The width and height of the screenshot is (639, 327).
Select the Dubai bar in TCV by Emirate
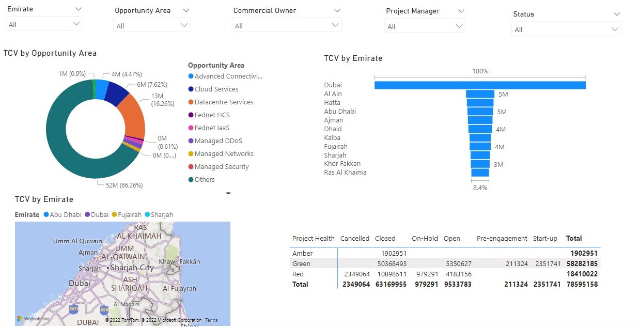[479, 85]
